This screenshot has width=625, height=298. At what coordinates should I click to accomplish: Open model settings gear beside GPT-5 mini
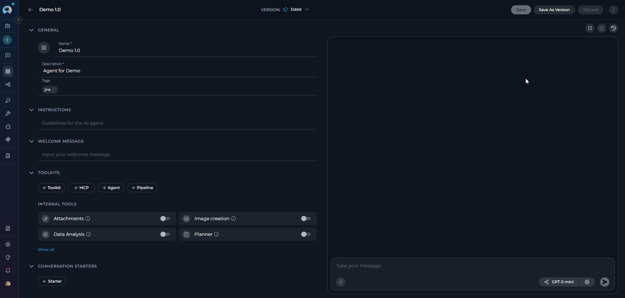[587, 282]
